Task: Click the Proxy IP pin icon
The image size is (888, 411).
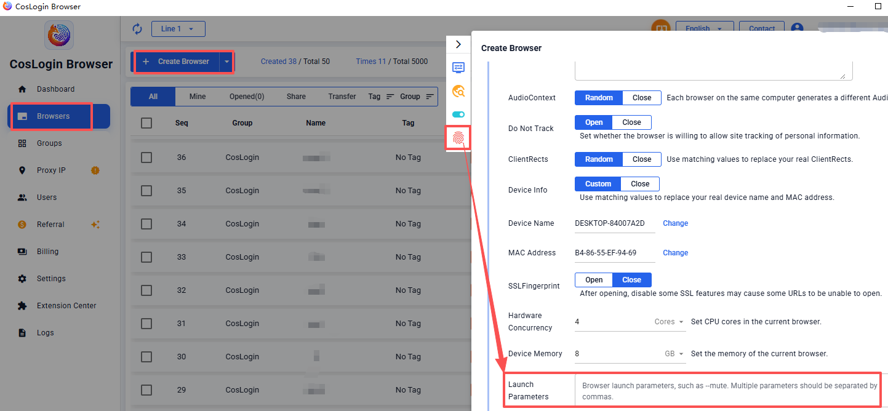Action: 22,170
